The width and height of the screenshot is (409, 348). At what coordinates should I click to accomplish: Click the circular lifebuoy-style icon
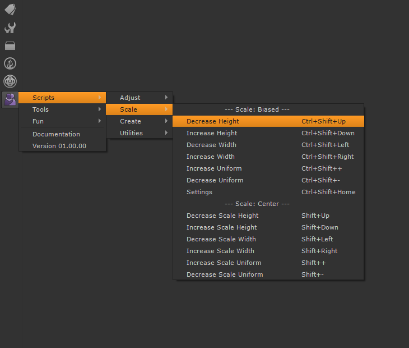coord(10,81)
